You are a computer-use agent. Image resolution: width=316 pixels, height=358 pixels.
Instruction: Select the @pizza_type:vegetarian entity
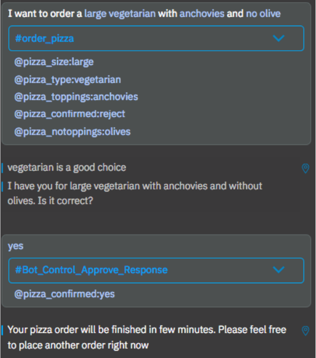click(x=68, y=80)
